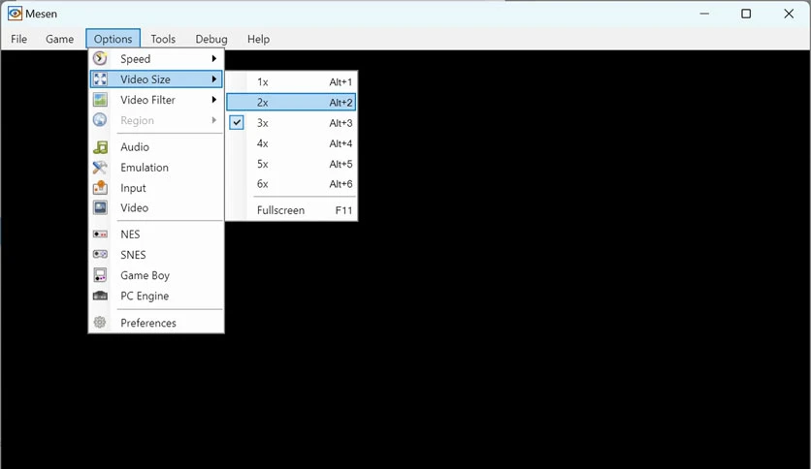Viewport: 811px width, 469px height.
Task: Choose 5x video size
Action: click(x=291, y=164)
